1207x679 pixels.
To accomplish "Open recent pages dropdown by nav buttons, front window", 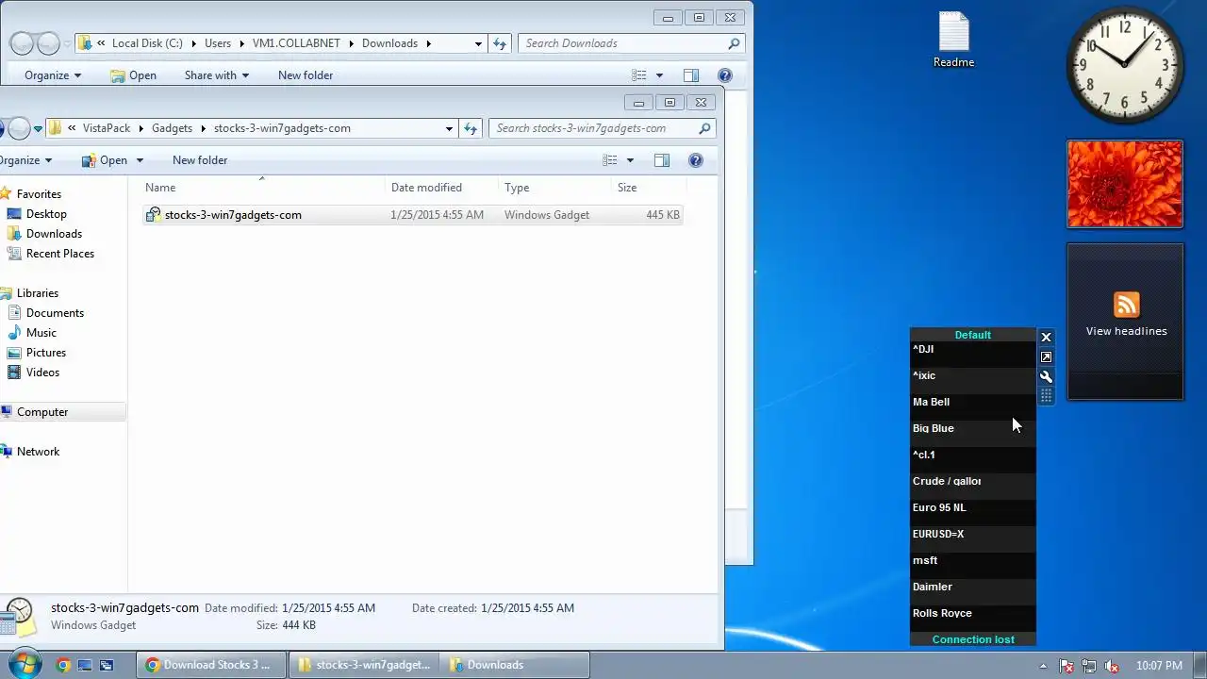I will coord(38,128).
